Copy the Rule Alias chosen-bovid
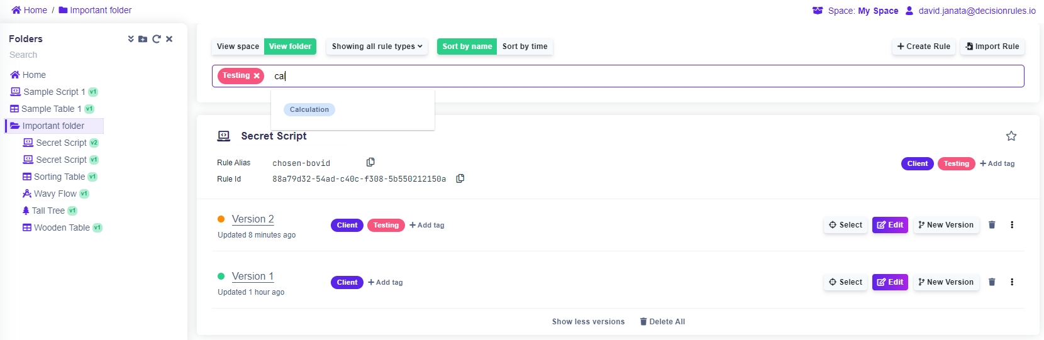 pos(370,162)
